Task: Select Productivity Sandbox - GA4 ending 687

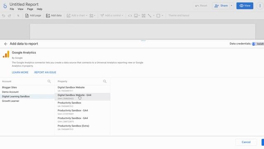Action: click(x=82, y=112)
